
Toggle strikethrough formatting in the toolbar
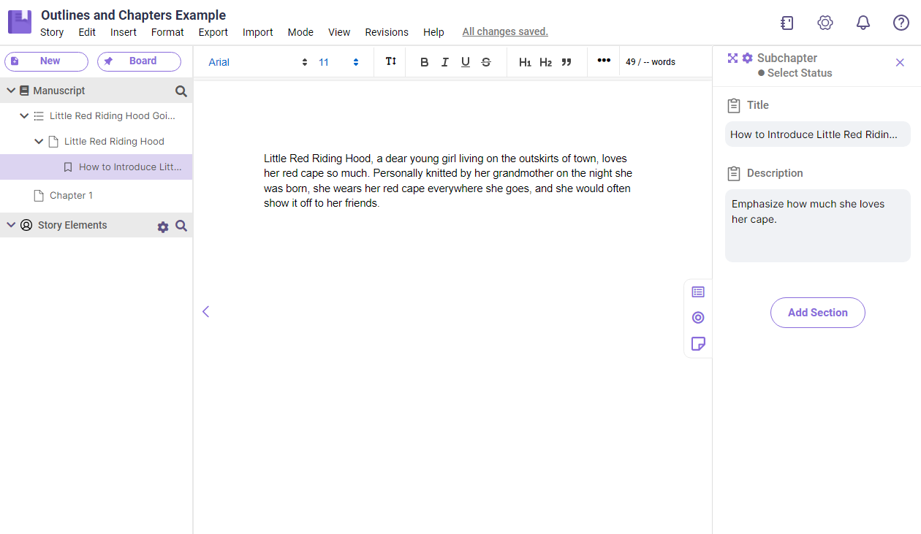click(x=485, y=62)
